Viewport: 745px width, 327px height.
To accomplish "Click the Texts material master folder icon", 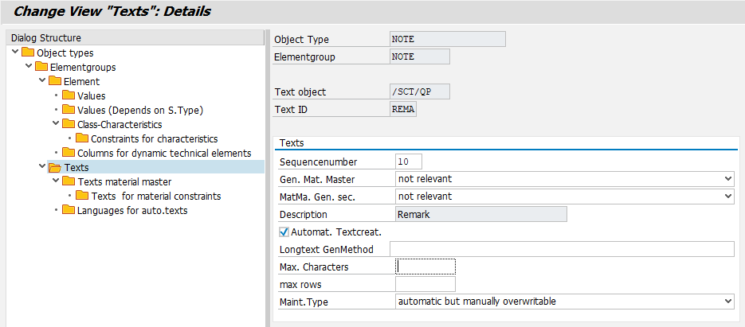I will tap(69, 182).
